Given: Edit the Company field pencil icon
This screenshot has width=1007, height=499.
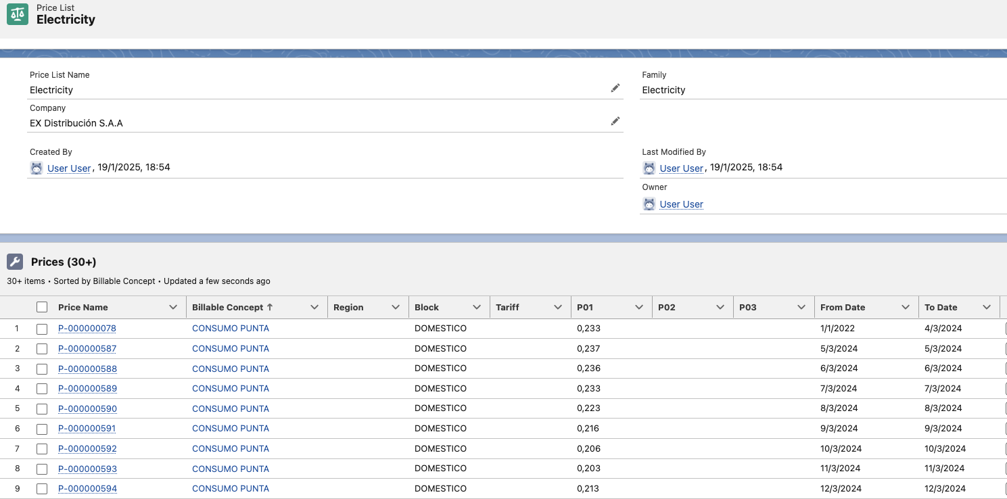Looking at the screenshot, I should pos(615,121).
